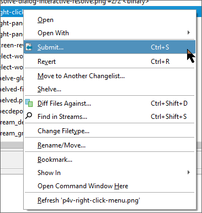Click the Diff Files Against icon
Image resolution: width=202 pixels, height=213 pixels.
pos(29,103)
